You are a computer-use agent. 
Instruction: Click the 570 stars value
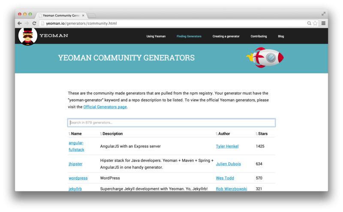pyautogui.click(x=259, y=178)
